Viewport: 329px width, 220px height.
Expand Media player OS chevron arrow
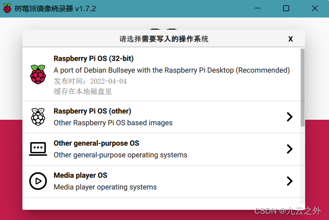point(290,181)
